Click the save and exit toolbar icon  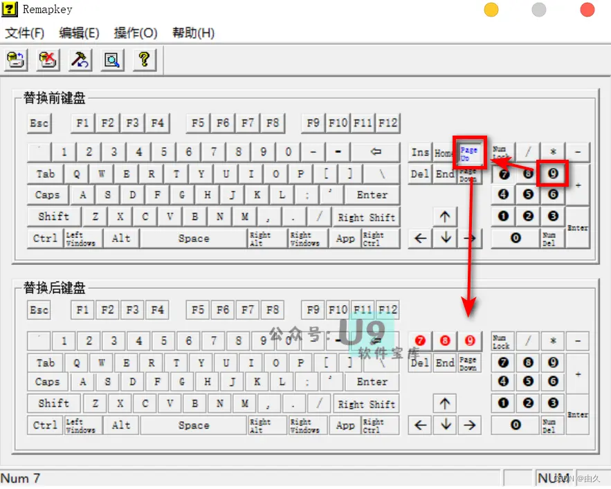pos(16,60)
